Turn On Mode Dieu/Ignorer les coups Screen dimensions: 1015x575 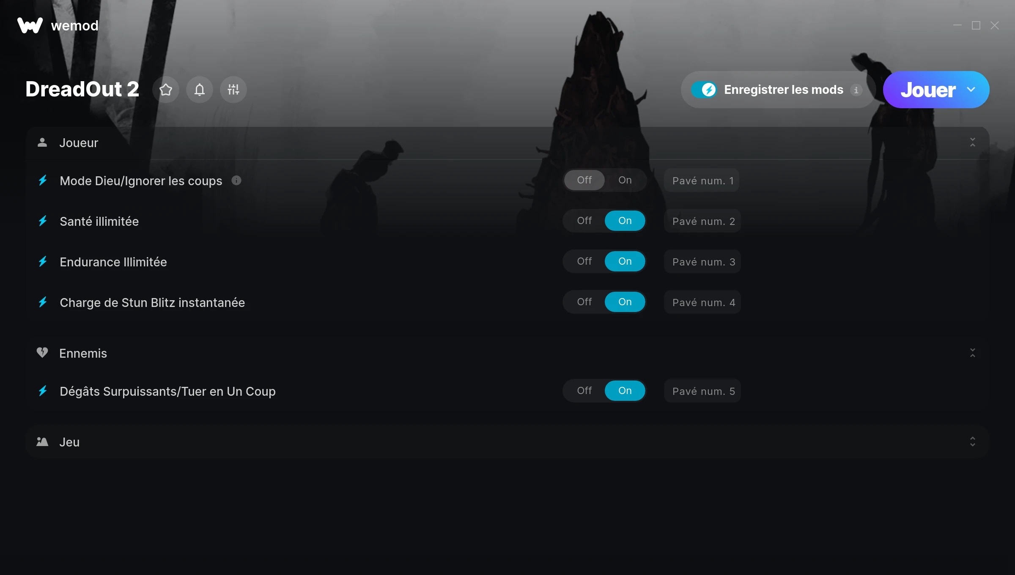click(x=625, y=180)
